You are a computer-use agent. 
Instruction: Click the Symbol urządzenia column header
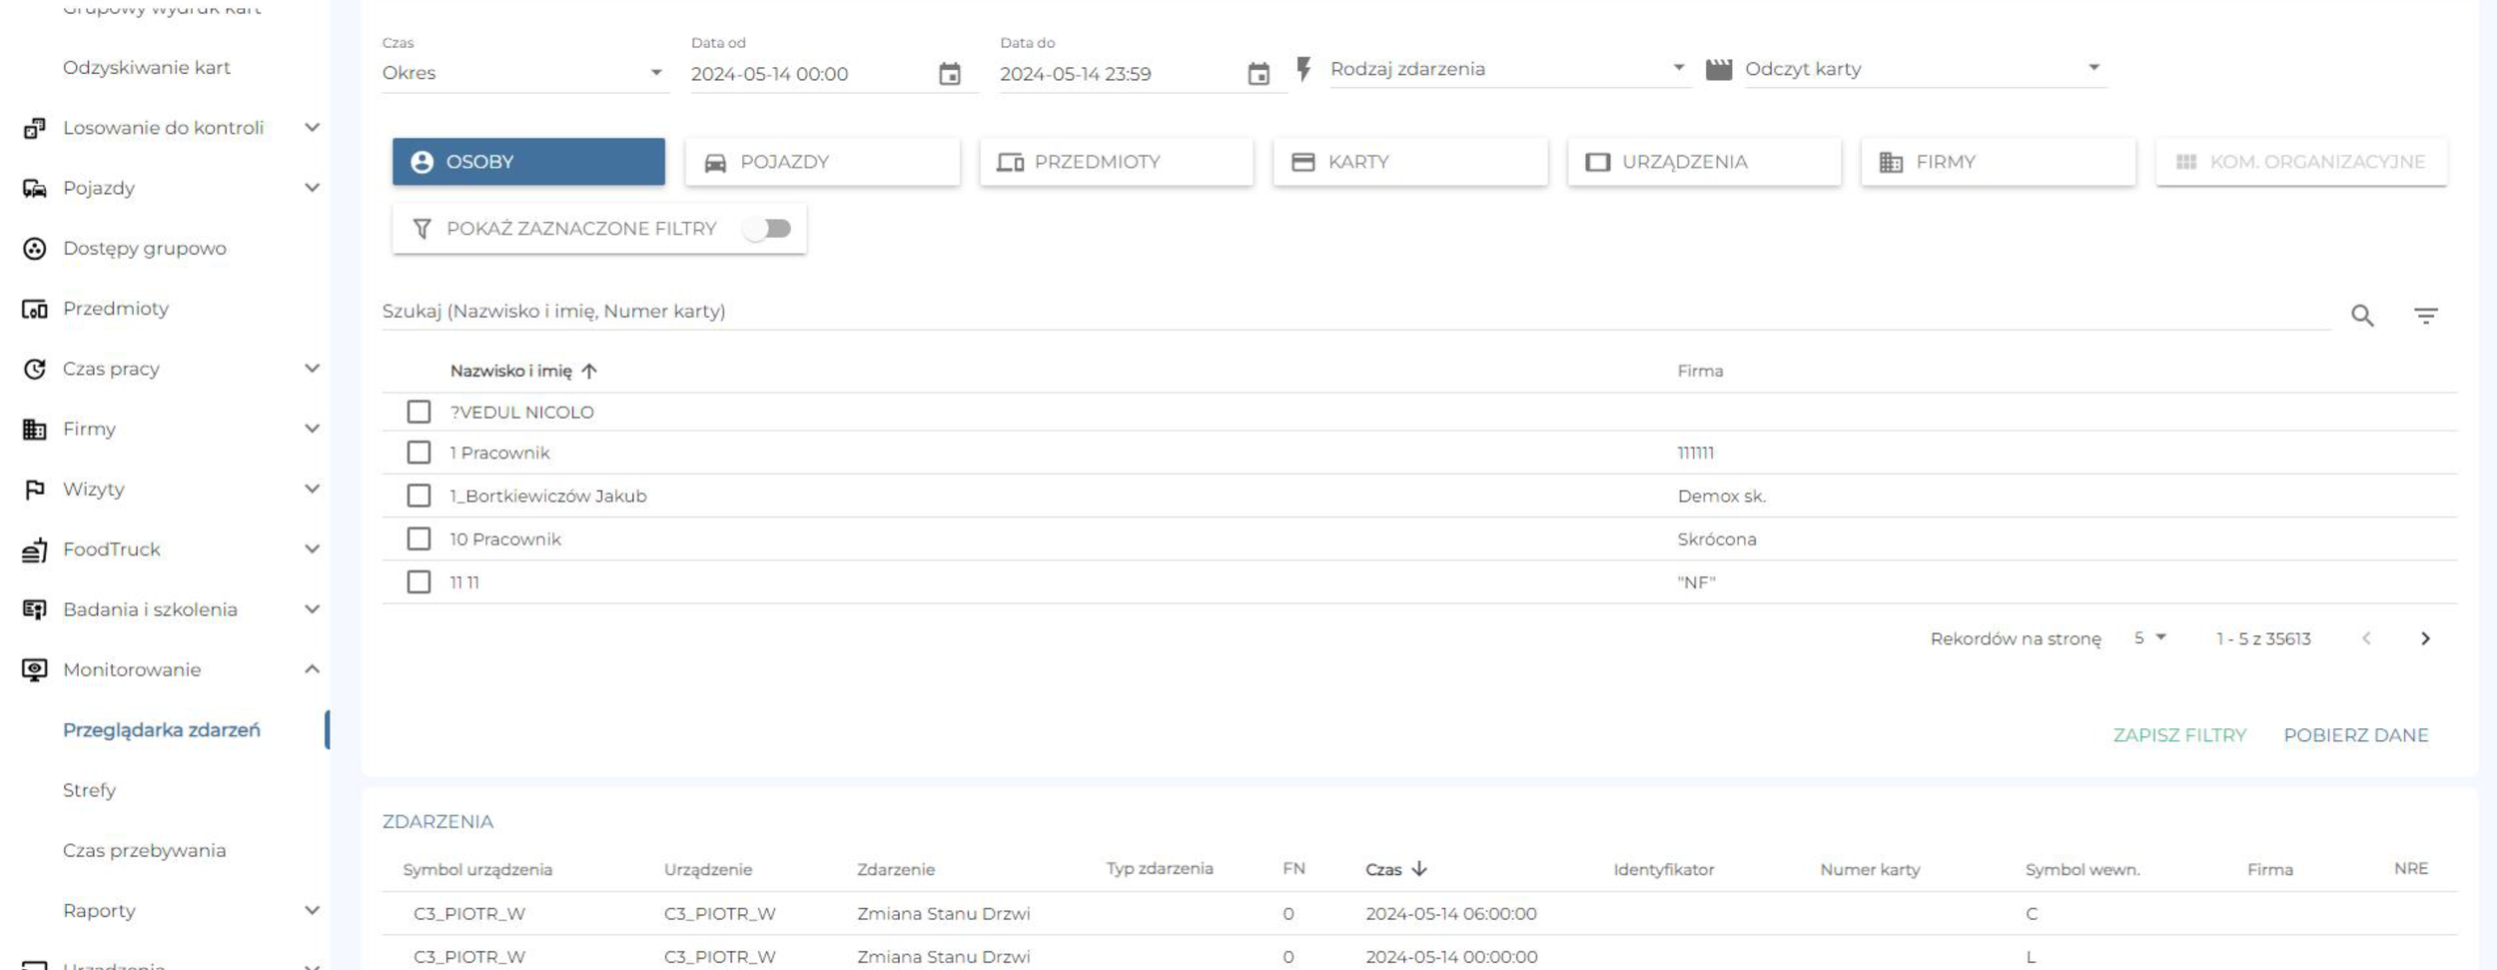477,870
